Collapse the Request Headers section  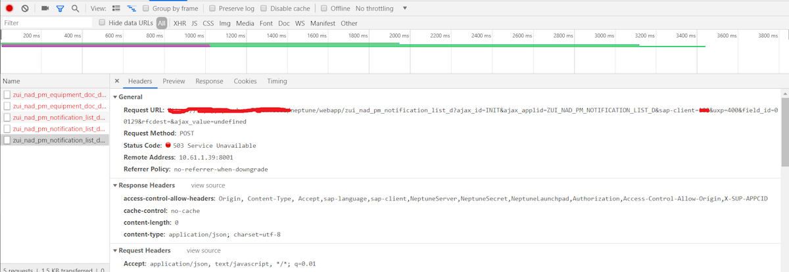116,250
